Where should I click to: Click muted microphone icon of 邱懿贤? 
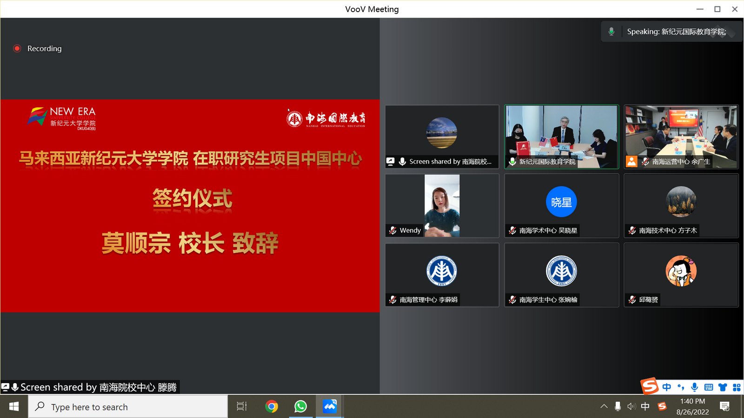[x=632, y=300]
